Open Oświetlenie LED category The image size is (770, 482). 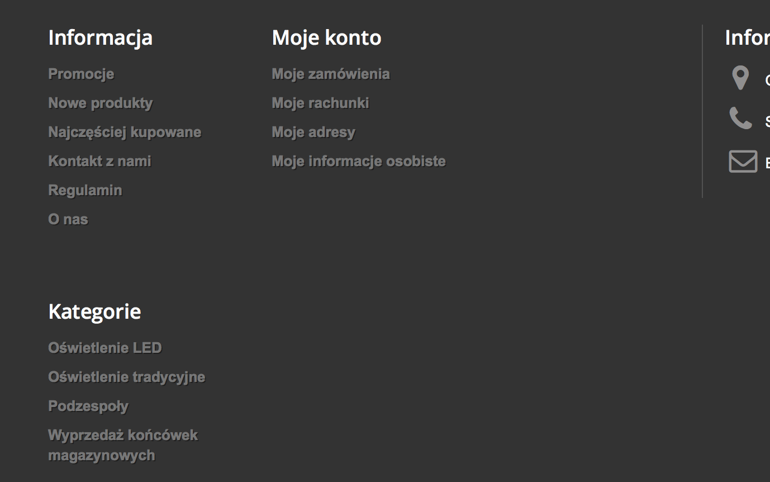click(105, 348)
